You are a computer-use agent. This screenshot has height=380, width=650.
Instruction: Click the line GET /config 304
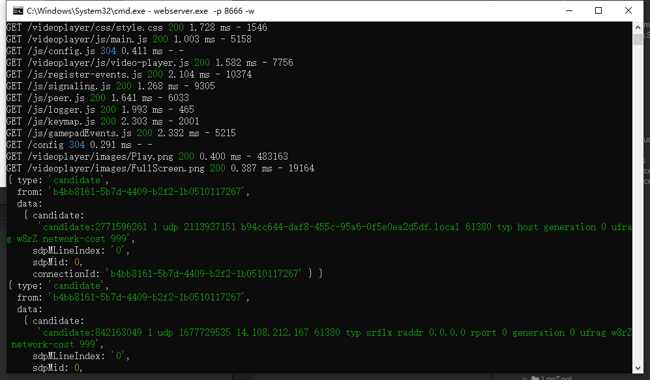(79, 145)
